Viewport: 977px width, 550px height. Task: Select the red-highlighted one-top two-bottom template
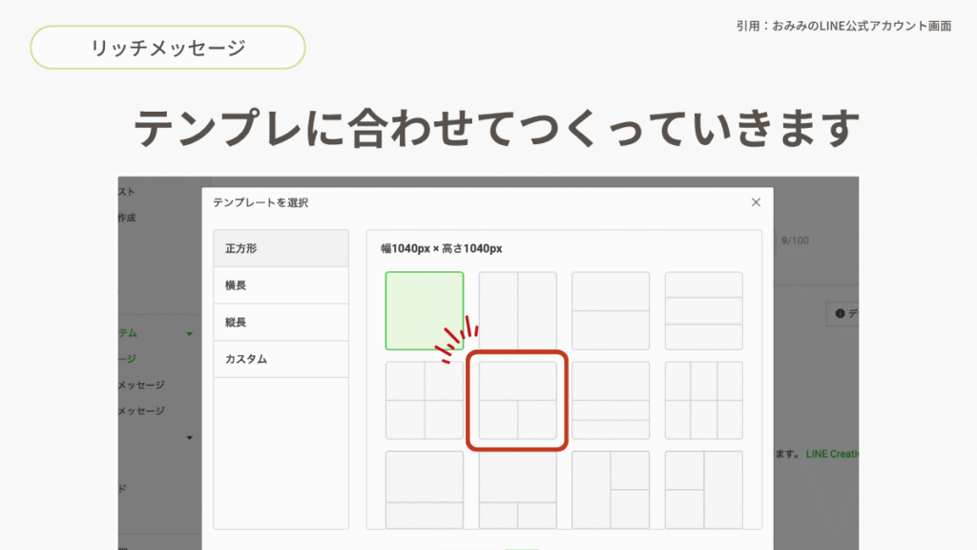click(517, 400)
